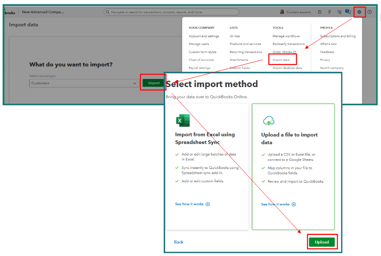Select Import data from Tools menu
This screenshot has width=381, height=256.
[x=281, y=60]
